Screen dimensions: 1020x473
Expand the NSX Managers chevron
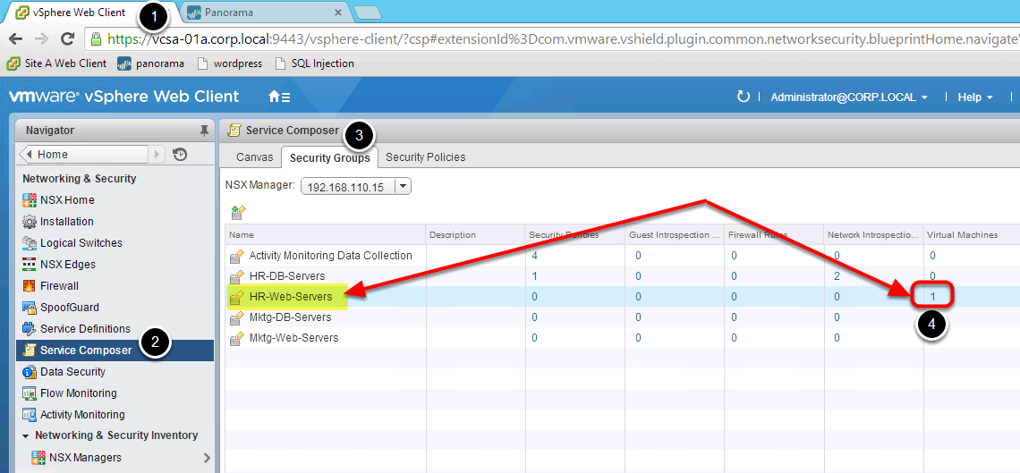(207, 458)
